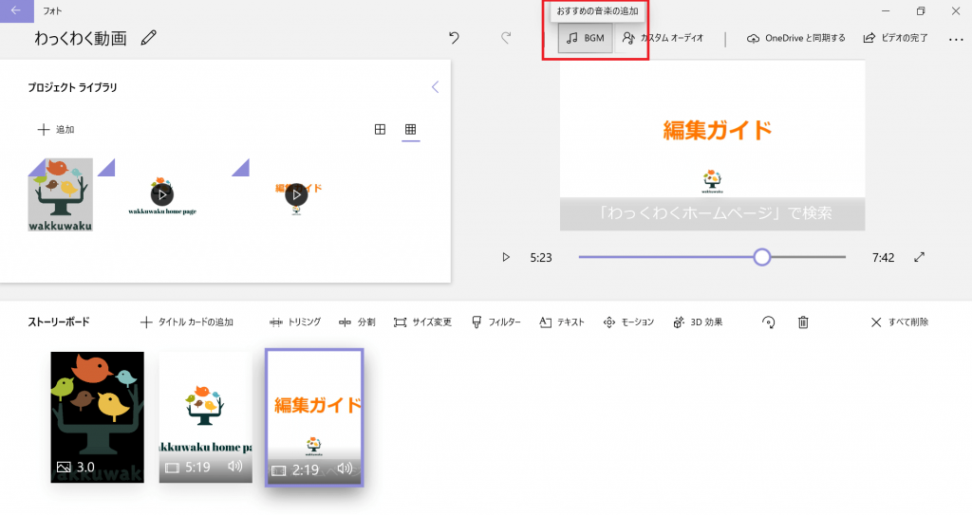Click the undo arrow icon

[x=454, y=38]
